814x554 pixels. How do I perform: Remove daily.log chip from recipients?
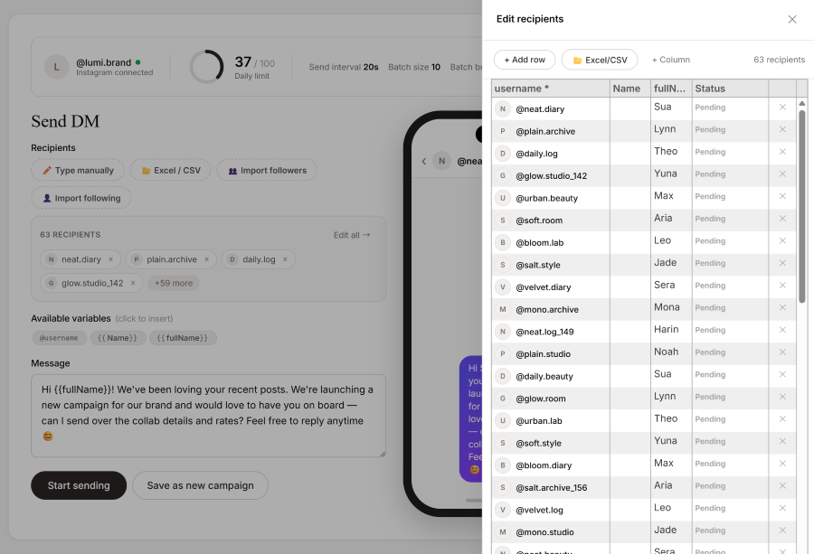coord(285,259)
